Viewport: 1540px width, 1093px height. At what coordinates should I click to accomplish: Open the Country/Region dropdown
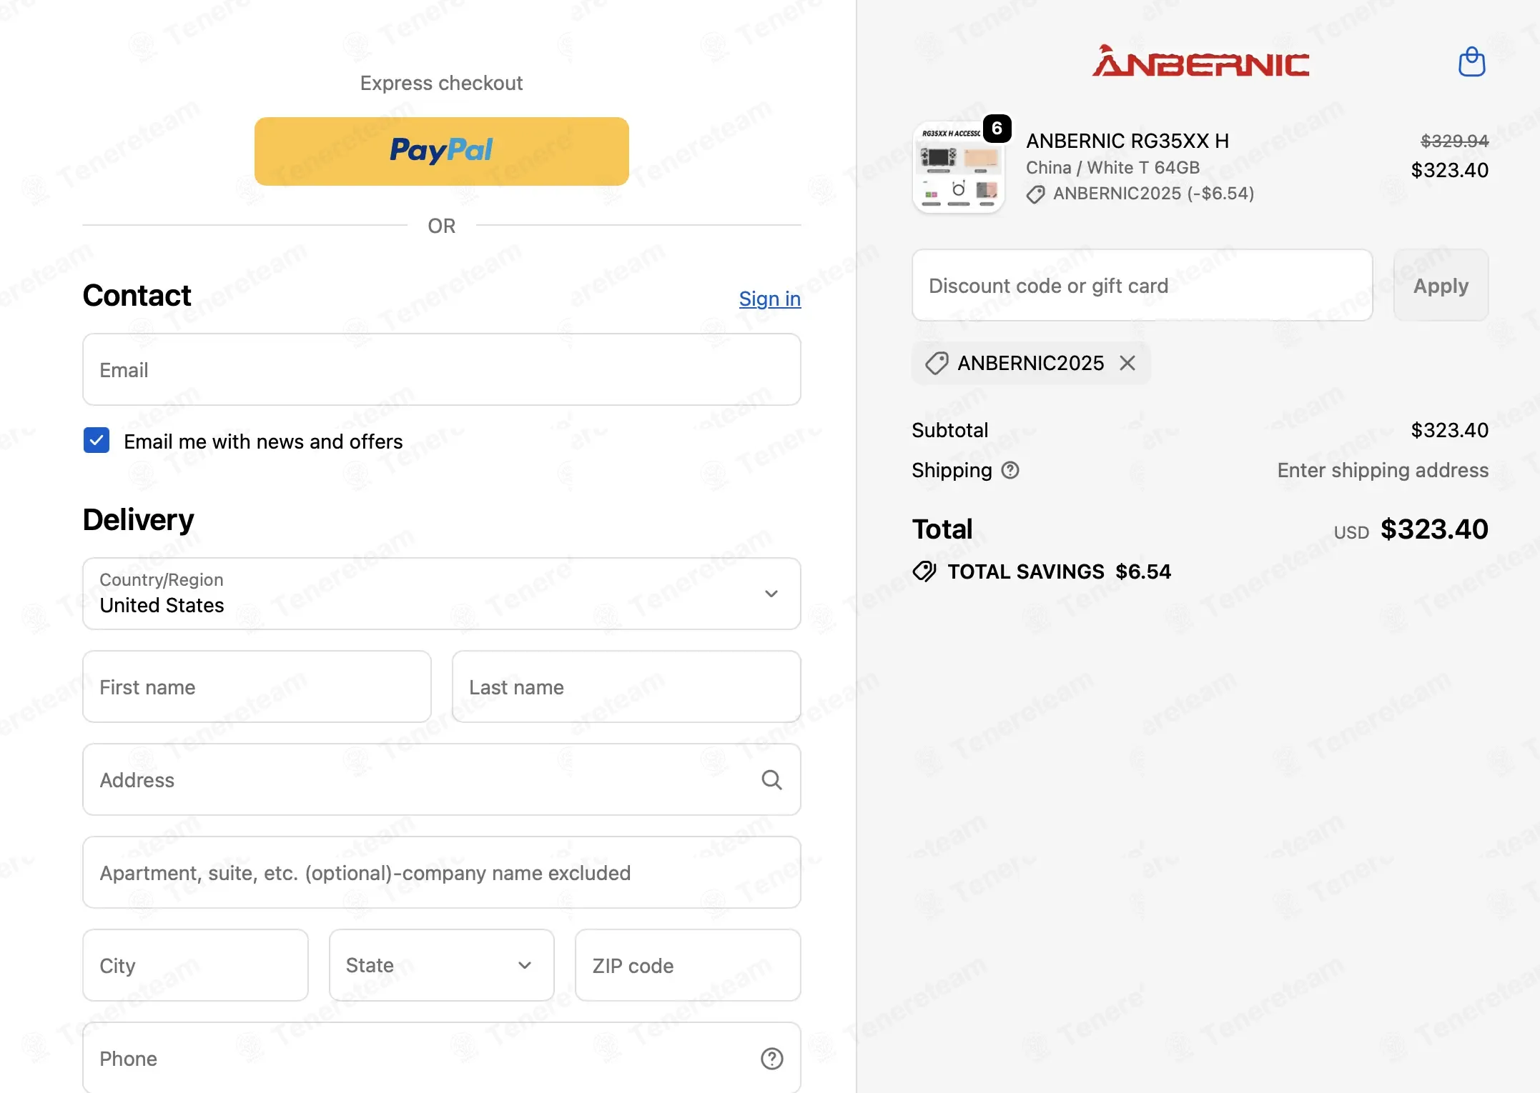[x=442, y=594]
